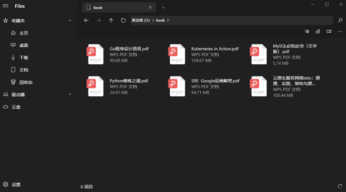Open the selection options list icon
Image resolution: width=346 pixels, height=192 pixels.
click(x=307, y=31)
